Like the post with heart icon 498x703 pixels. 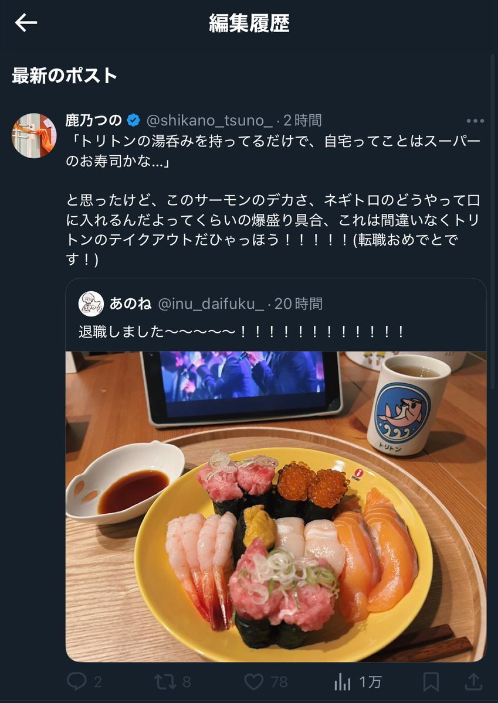[x=253, y=681]
